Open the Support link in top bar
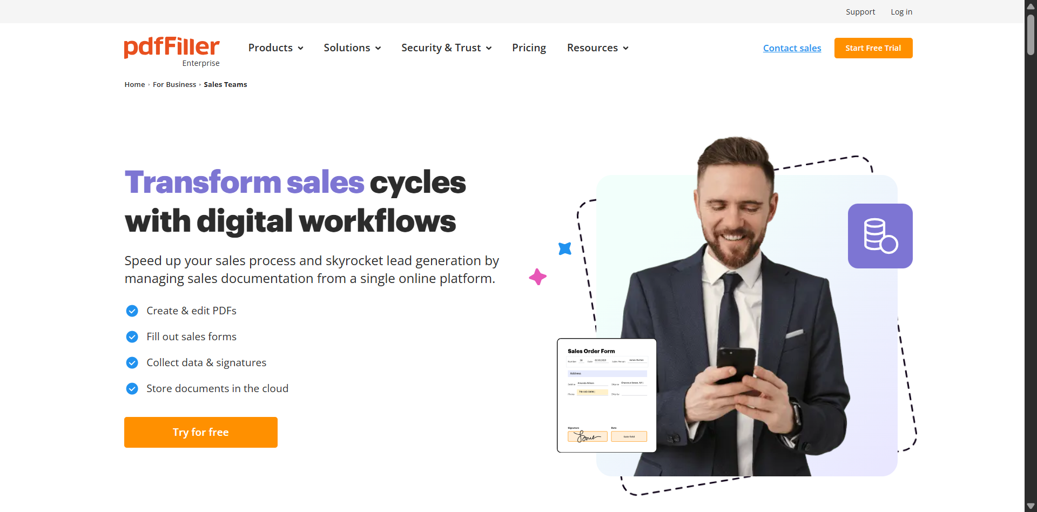 point(860,12)
